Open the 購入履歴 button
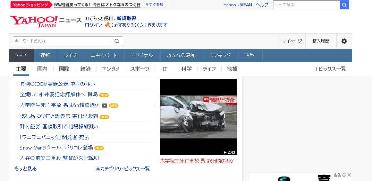The width and height of the screenshot is (372, 181). pos(320,41)
